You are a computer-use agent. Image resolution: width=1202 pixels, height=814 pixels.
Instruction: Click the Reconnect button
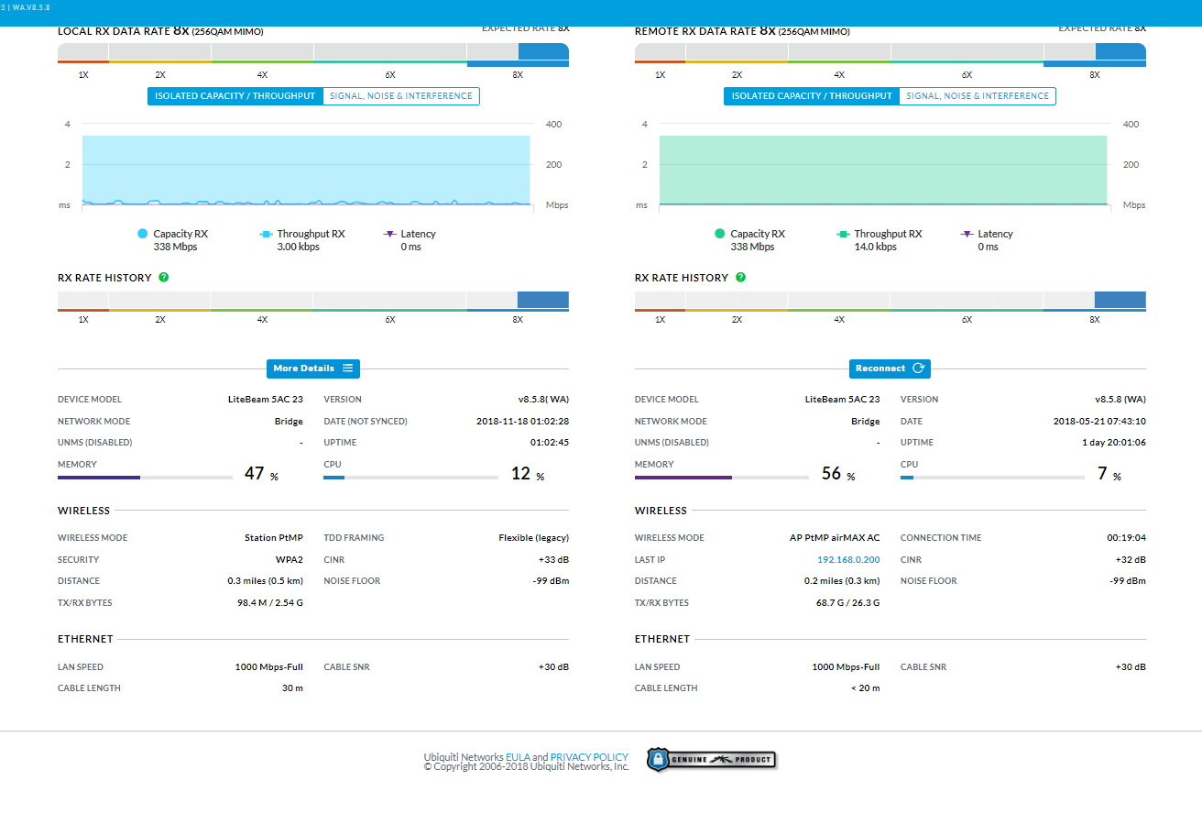[890, 368]
